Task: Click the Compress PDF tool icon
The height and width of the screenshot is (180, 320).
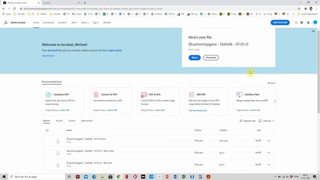Action: point(48,94)
